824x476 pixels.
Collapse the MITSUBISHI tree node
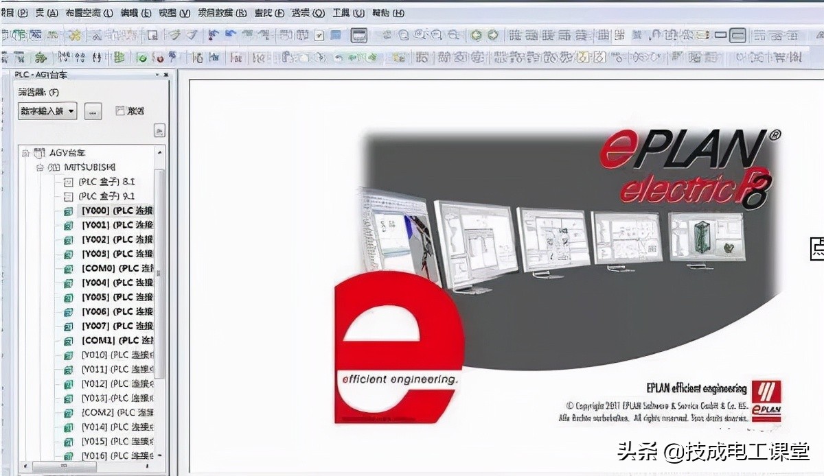(40, 167)
